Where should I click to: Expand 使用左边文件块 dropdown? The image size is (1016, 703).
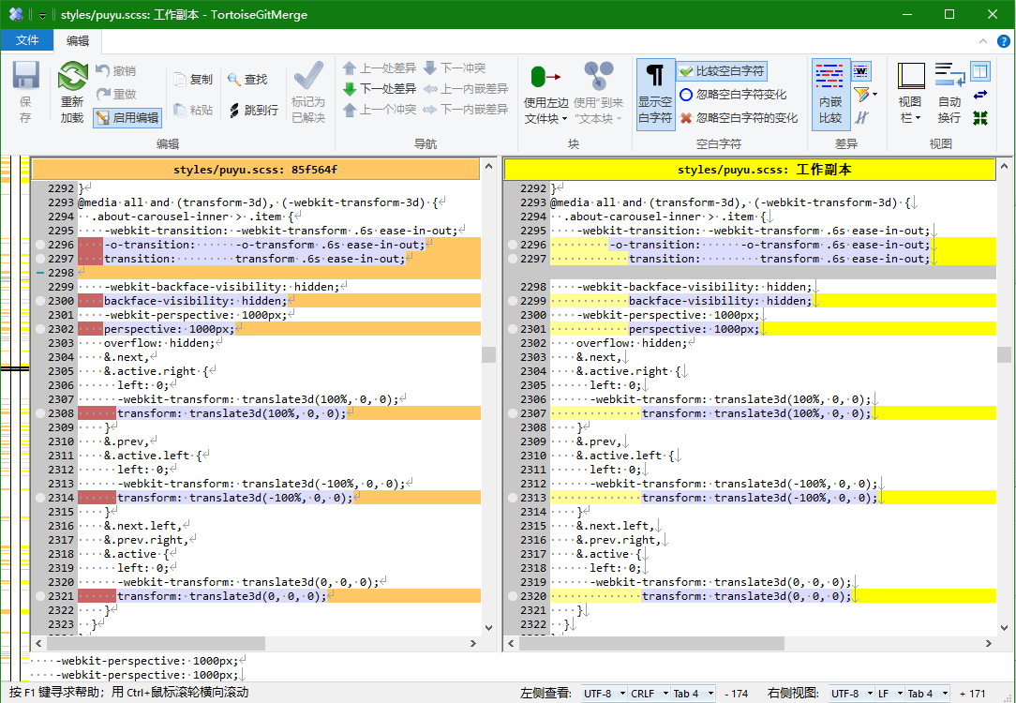[x=545, y=111]
